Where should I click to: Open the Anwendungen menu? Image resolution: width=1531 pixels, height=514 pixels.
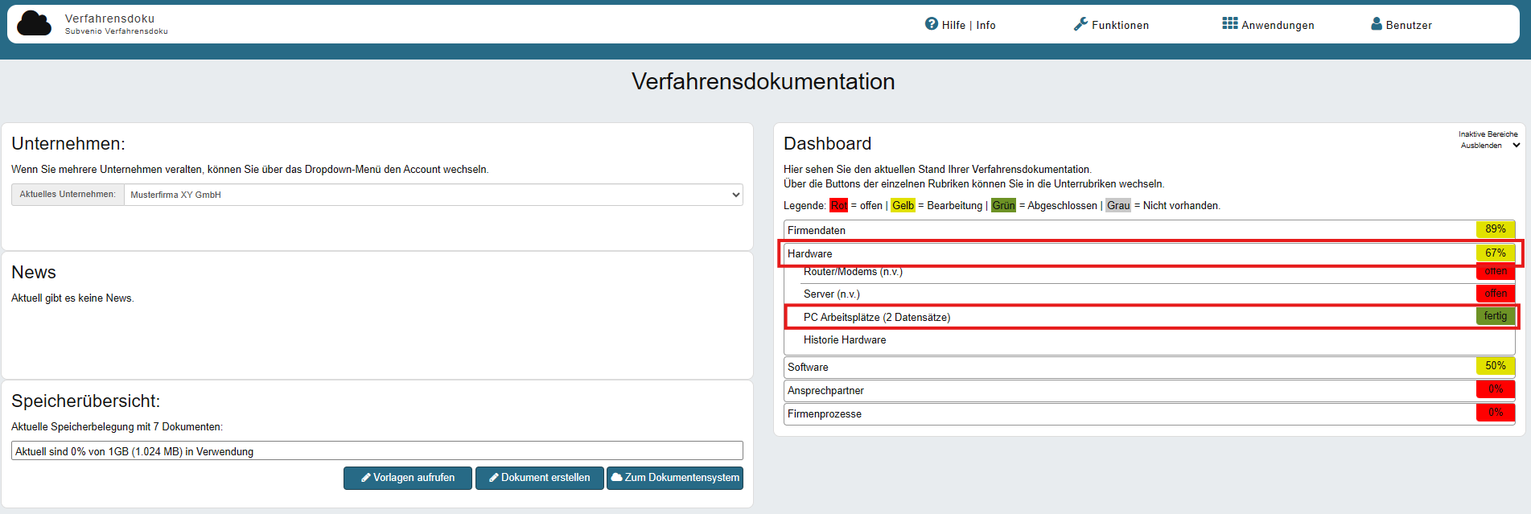(x=1268, y=25)
